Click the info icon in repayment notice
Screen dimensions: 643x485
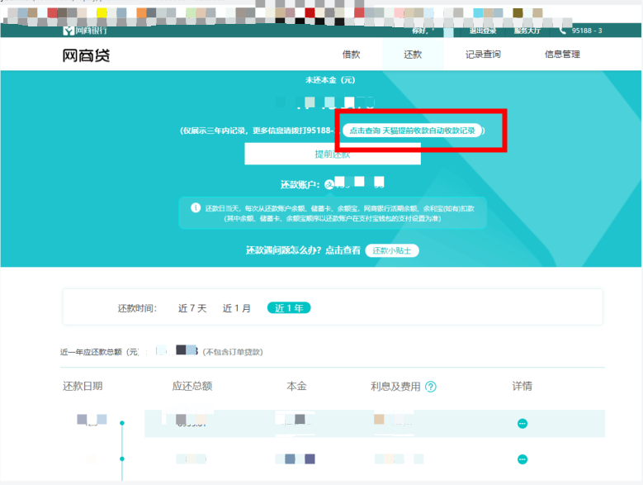196,208
